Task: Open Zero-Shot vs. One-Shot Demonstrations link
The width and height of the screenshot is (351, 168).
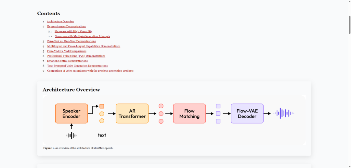Action: pos(71,41)
